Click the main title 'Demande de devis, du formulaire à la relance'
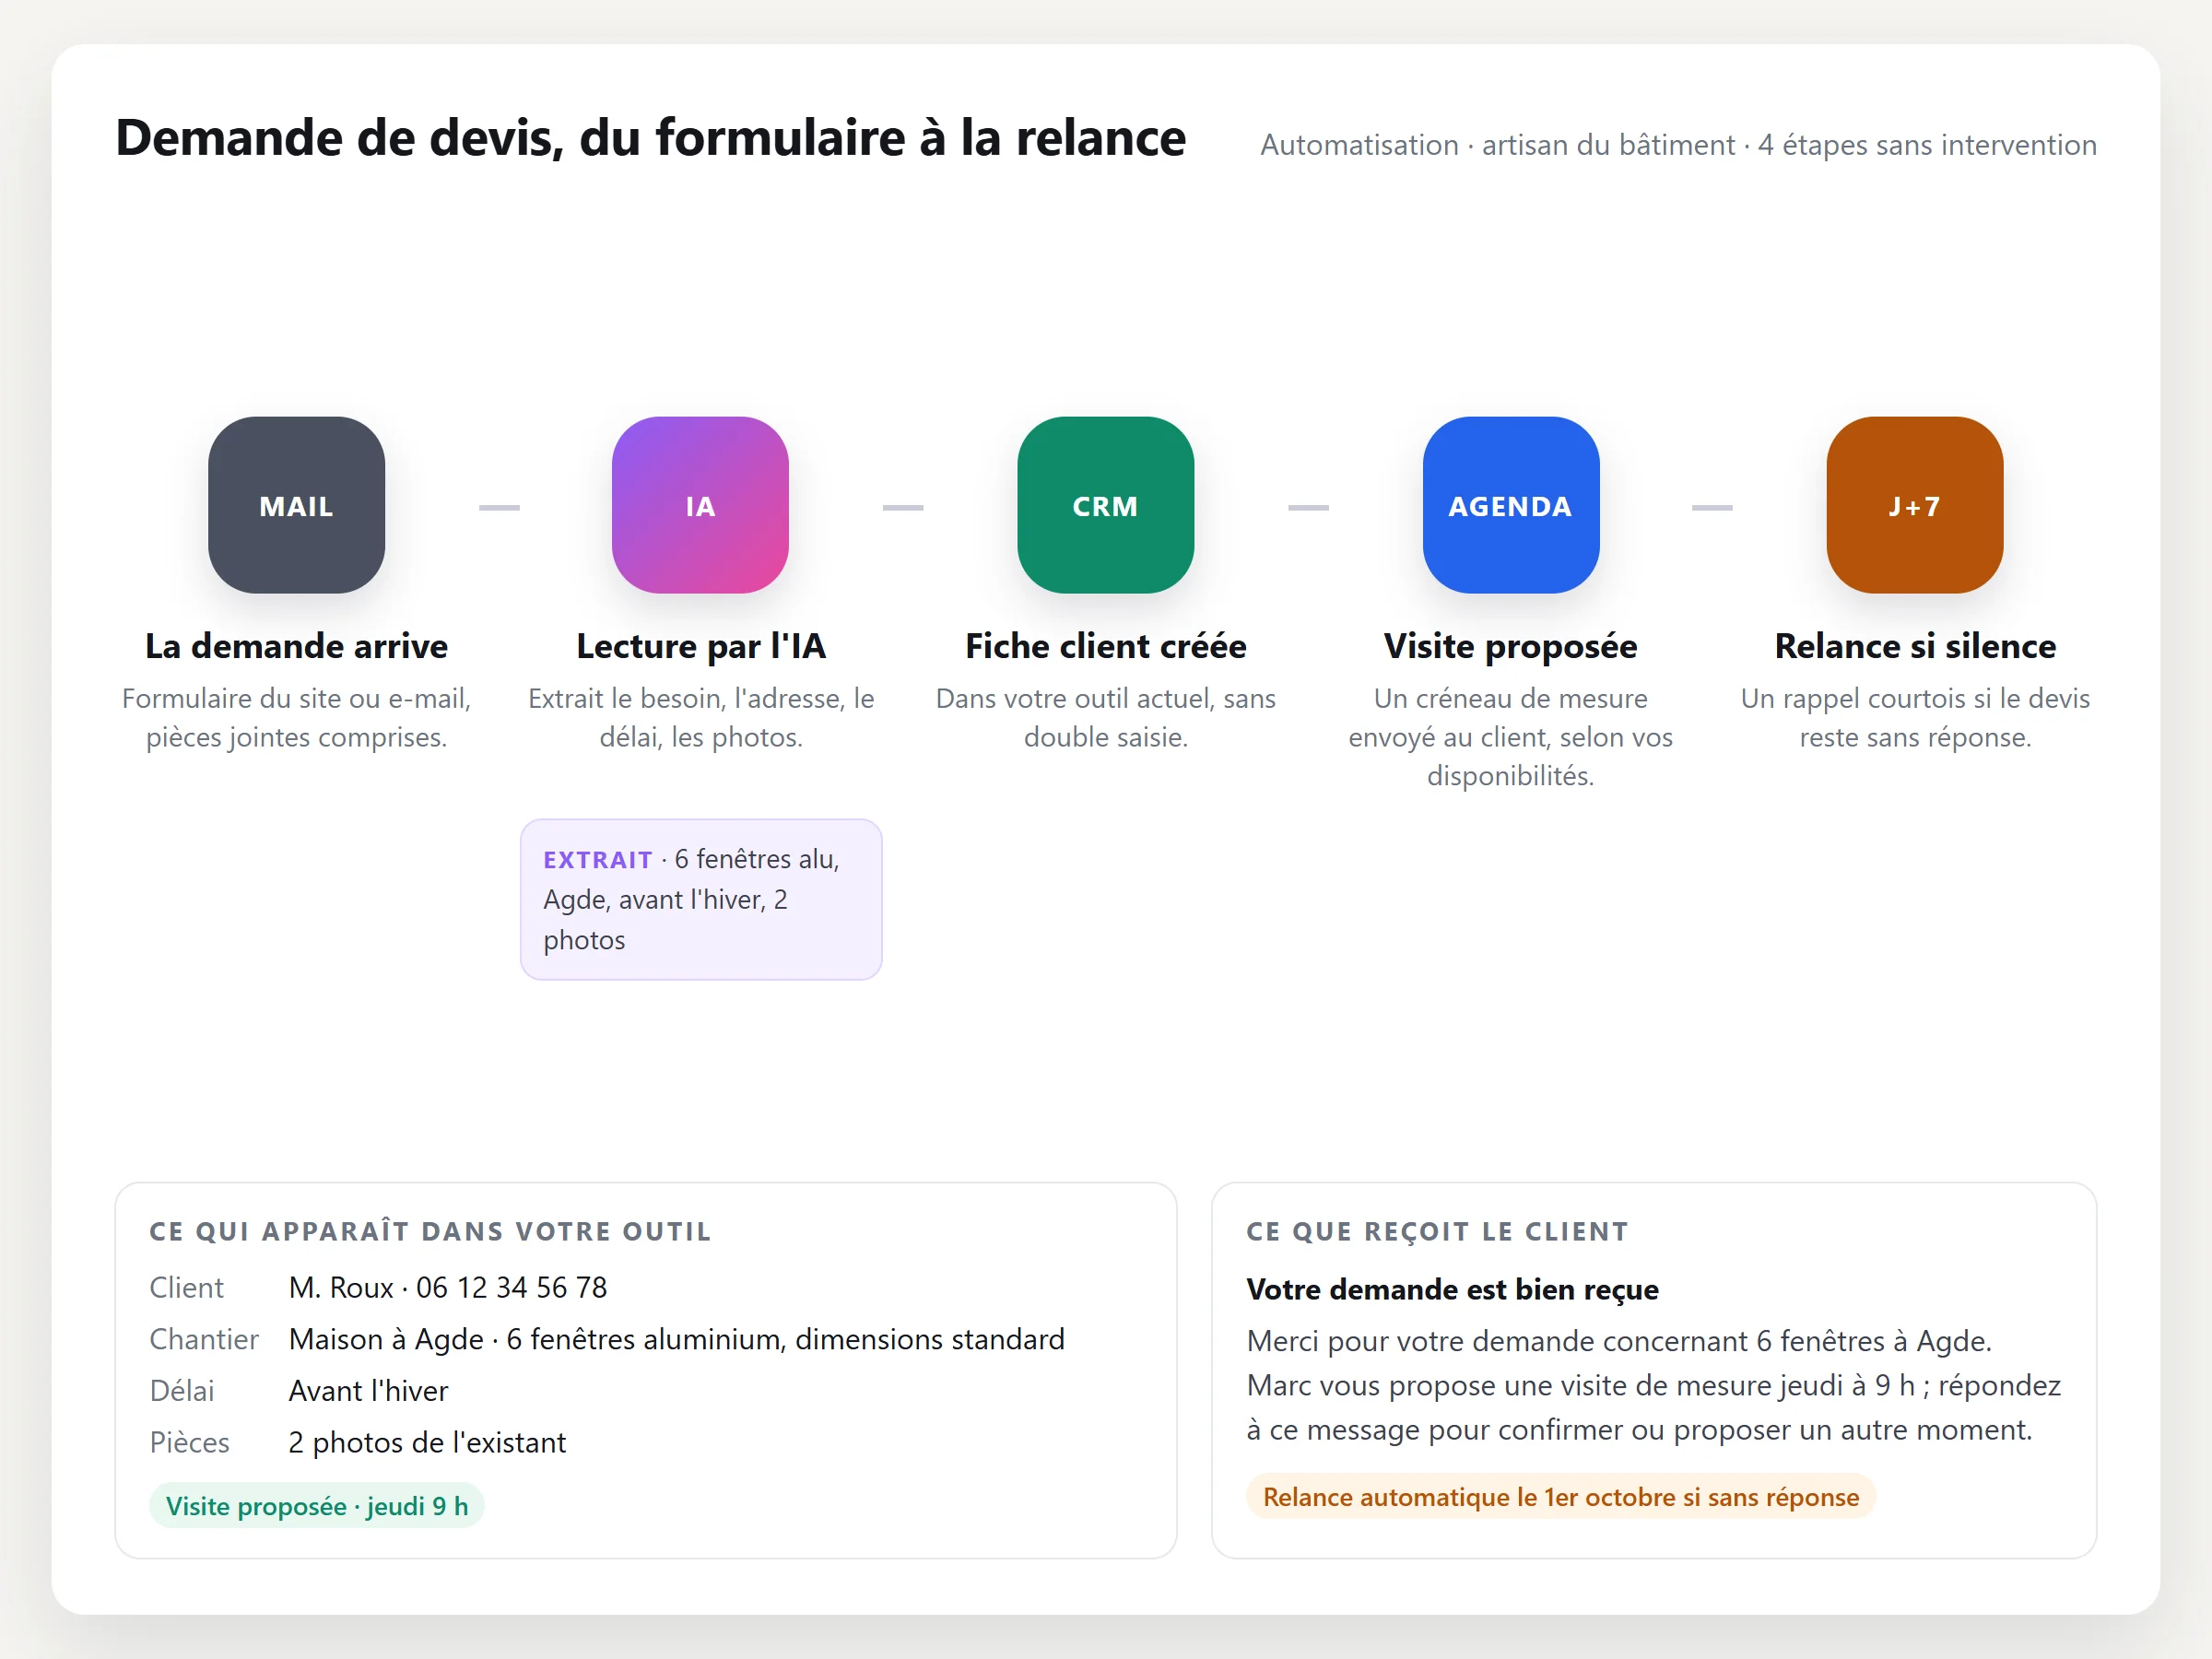 [650, 138]
